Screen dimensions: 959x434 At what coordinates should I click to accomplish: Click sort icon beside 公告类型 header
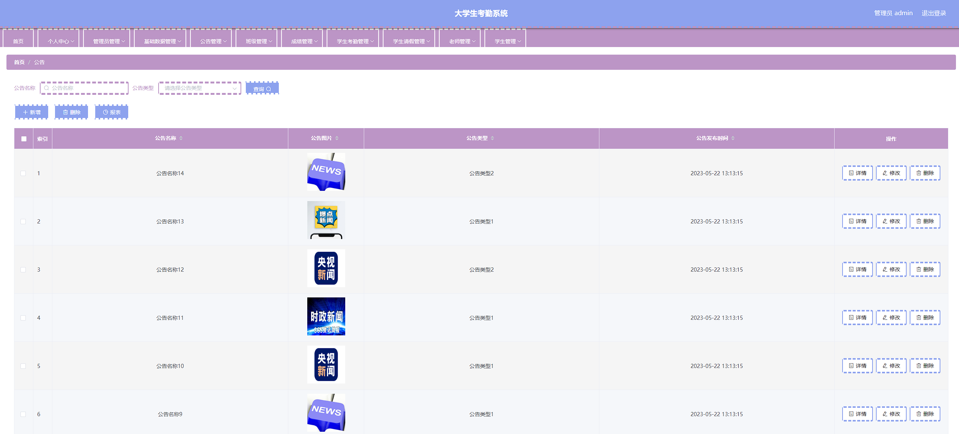pyautogui.click(x=492, y=138)
